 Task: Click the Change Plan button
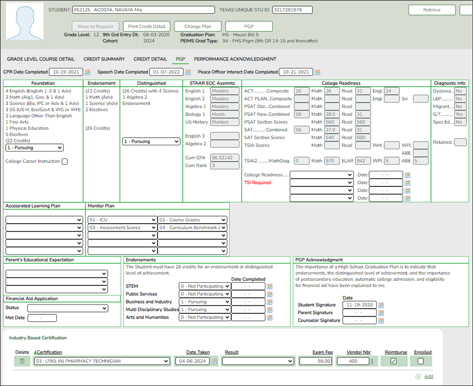pyautogui.click(x=199, y=26)
